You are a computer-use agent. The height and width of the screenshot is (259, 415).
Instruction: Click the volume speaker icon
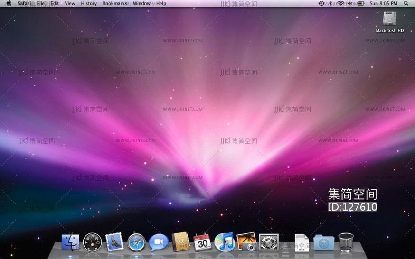(x=350, y=3)
